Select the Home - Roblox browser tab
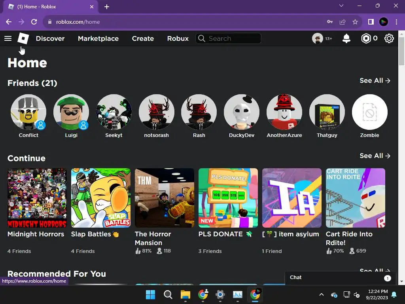Viewport: 405px width, 304px height. [51, 7]
